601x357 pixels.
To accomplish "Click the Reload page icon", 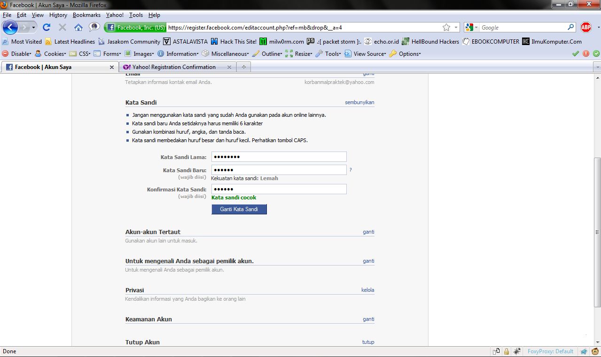I will 47,27.
